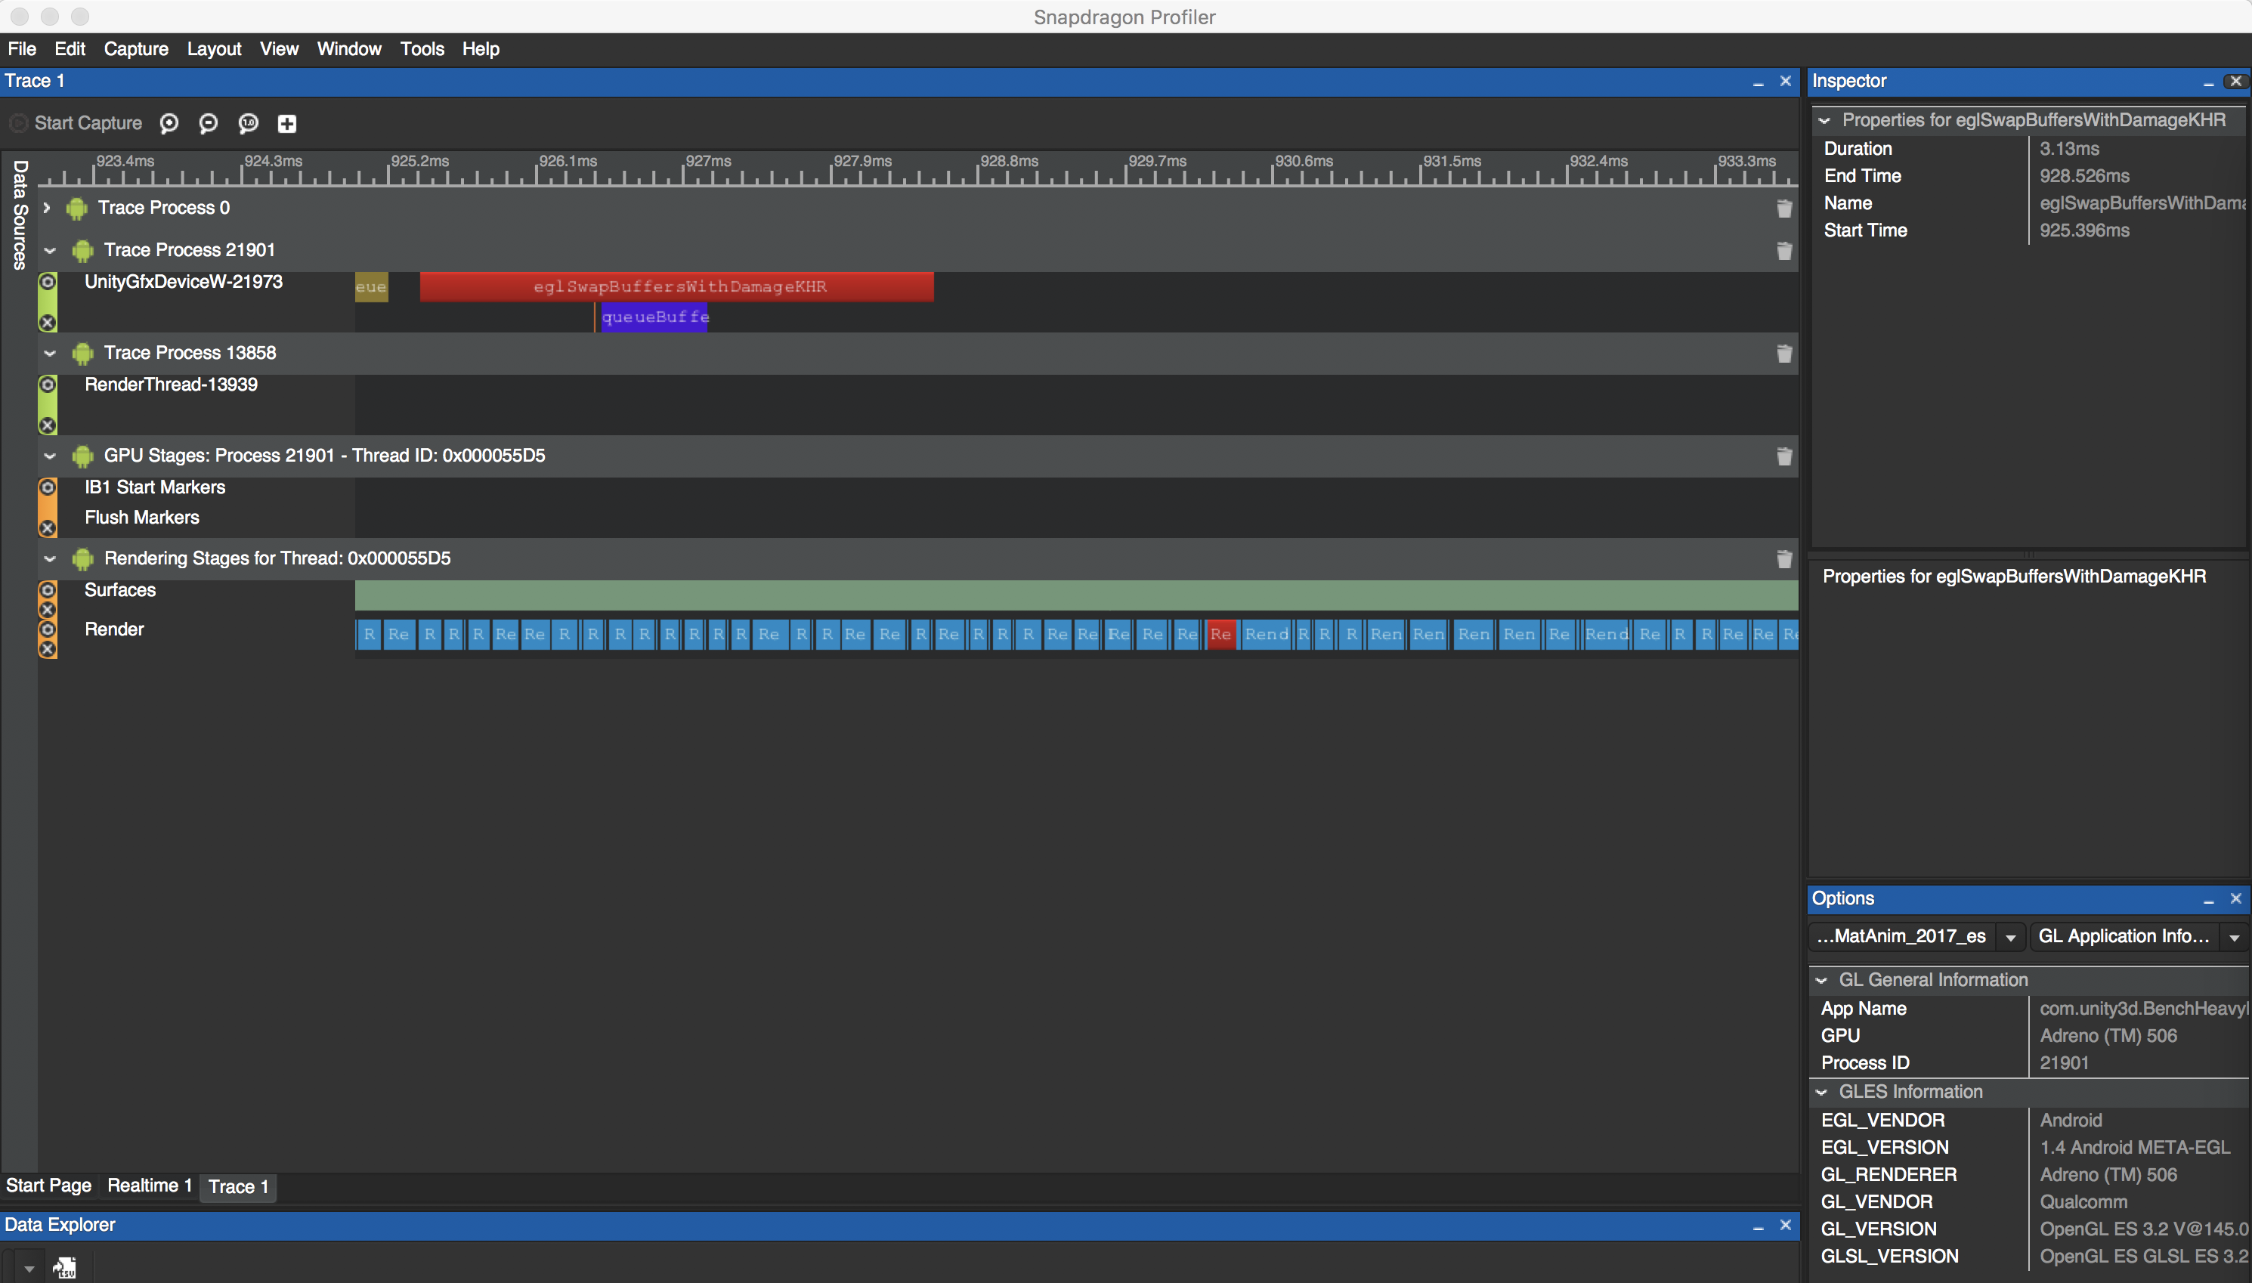2252x1283 pixels.
Task: Switch to the Realtime 1 tab
Action: point(149,1186)
